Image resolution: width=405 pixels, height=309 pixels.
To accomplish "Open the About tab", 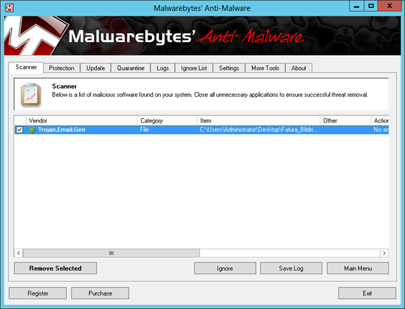I will click(x=299, y=68).
